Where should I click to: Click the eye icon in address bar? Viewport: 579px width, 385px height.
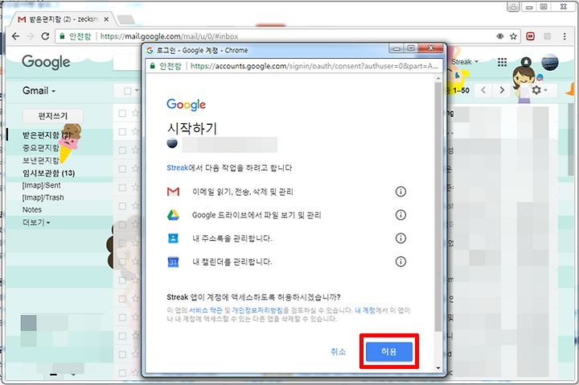[x=499, y=36]
